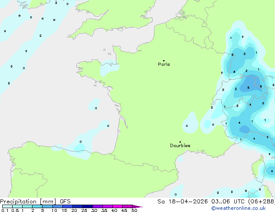275x212 pixels.
Task: Open the weatheronline.co.uk copyright link
Action: (239, 208)
